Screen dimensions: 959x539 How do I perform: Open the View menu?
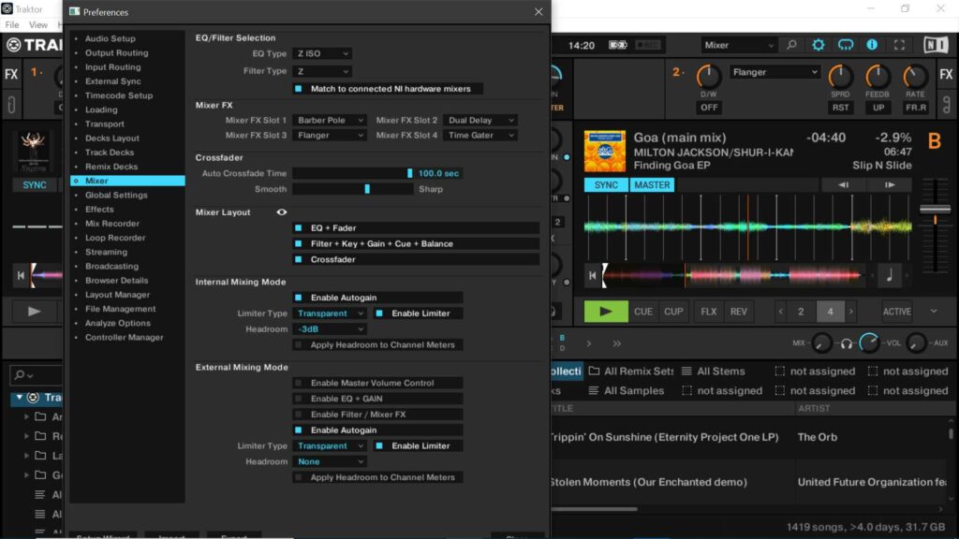38,25
